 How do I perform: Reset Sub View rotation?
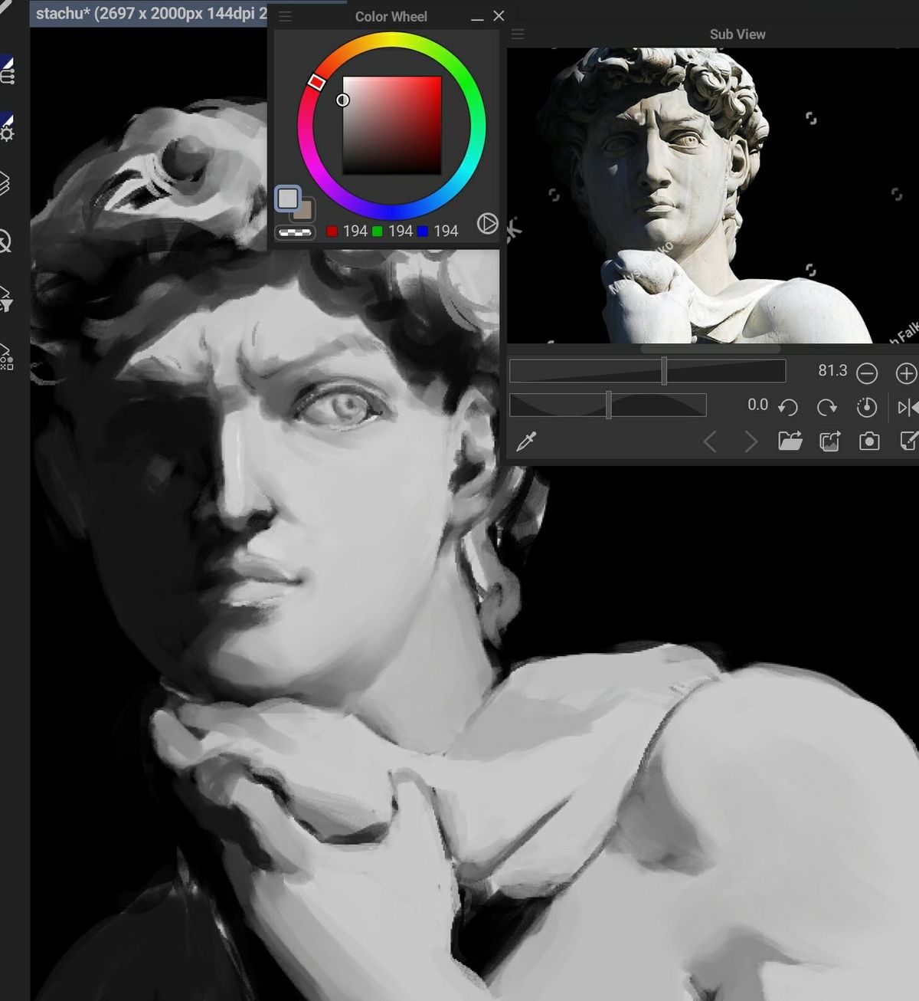coord(866,407)
